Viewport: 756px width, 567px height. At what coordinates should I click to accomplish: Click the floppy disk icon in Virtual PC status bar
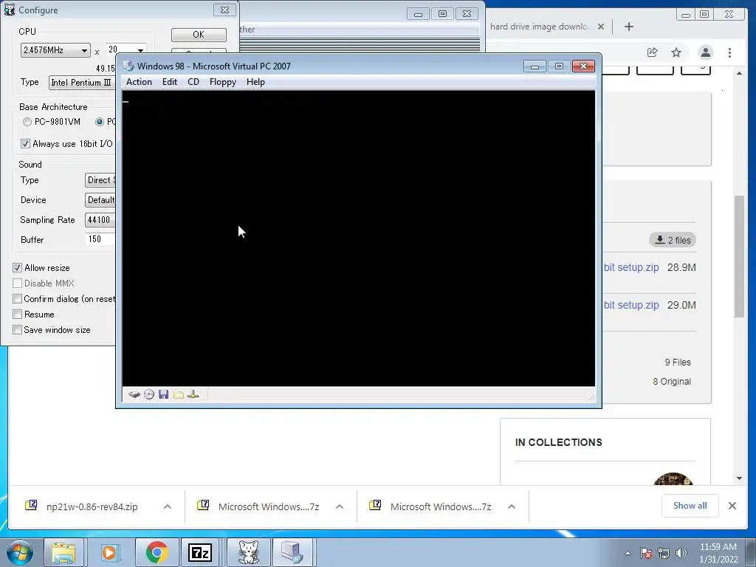pyautogui.click(x=163, y=394)
